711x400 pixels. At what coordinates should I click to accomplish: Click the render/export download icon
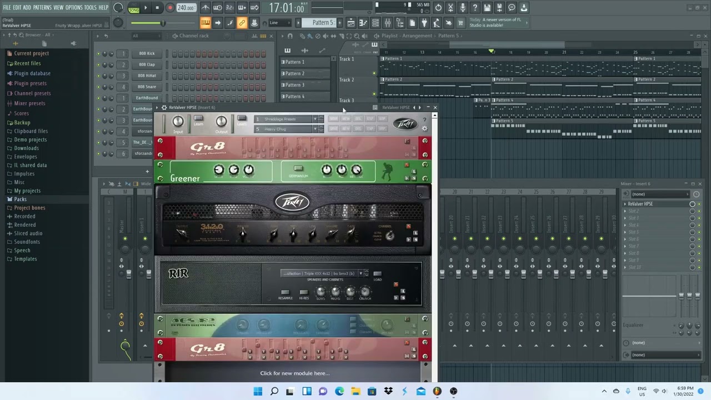[524, 8]
